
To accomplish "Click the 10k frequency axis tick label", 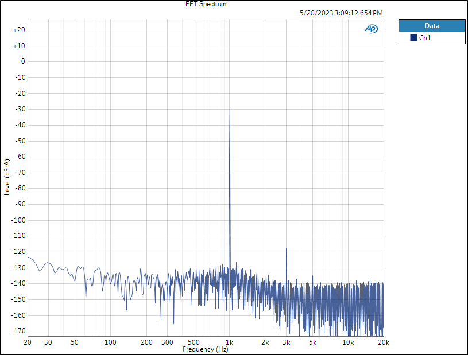I will pos(348,342).
